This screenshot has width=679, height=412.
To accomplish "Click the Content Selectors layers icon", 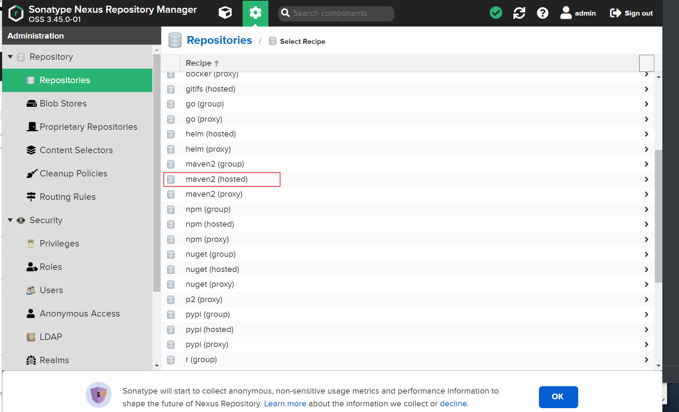I will pyautogui.click(x=31, y=150).
